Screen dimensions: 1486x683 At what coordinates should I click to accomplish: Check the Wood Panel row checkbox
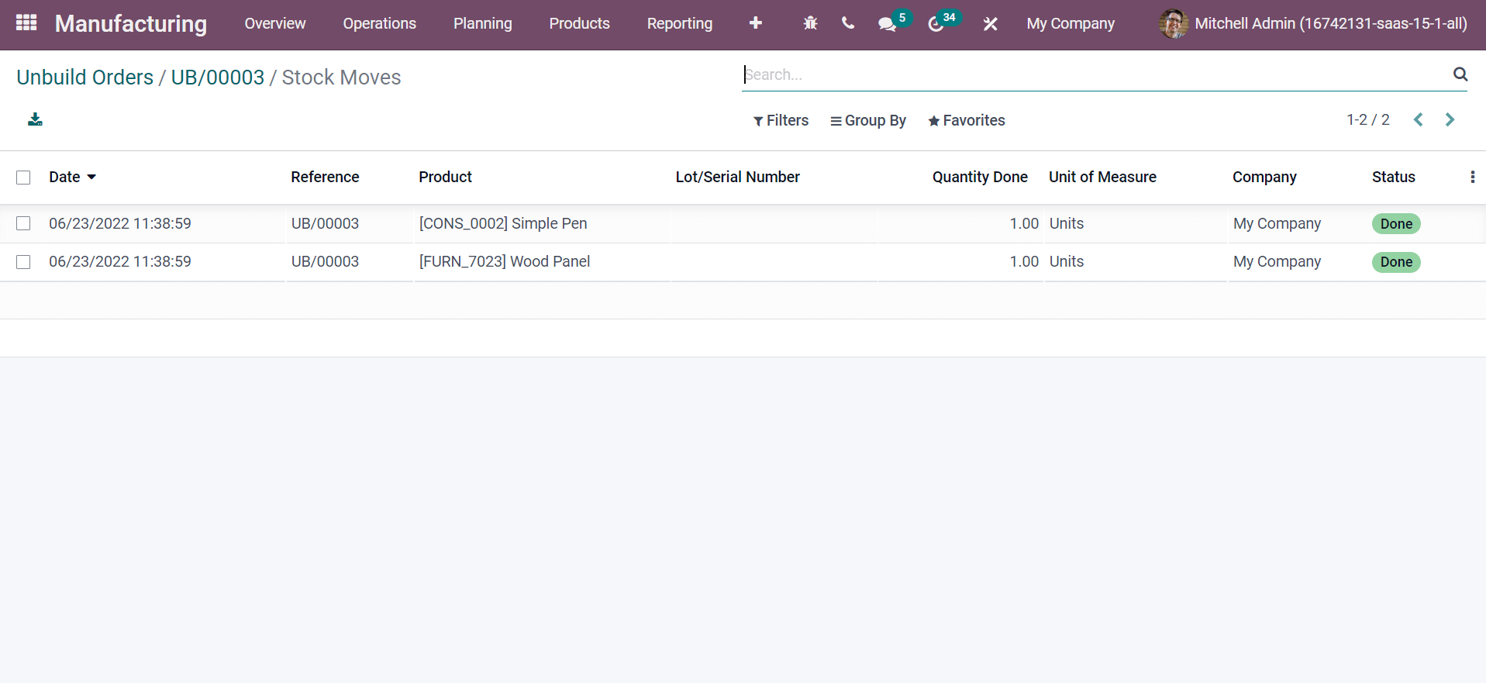point(23,262)
